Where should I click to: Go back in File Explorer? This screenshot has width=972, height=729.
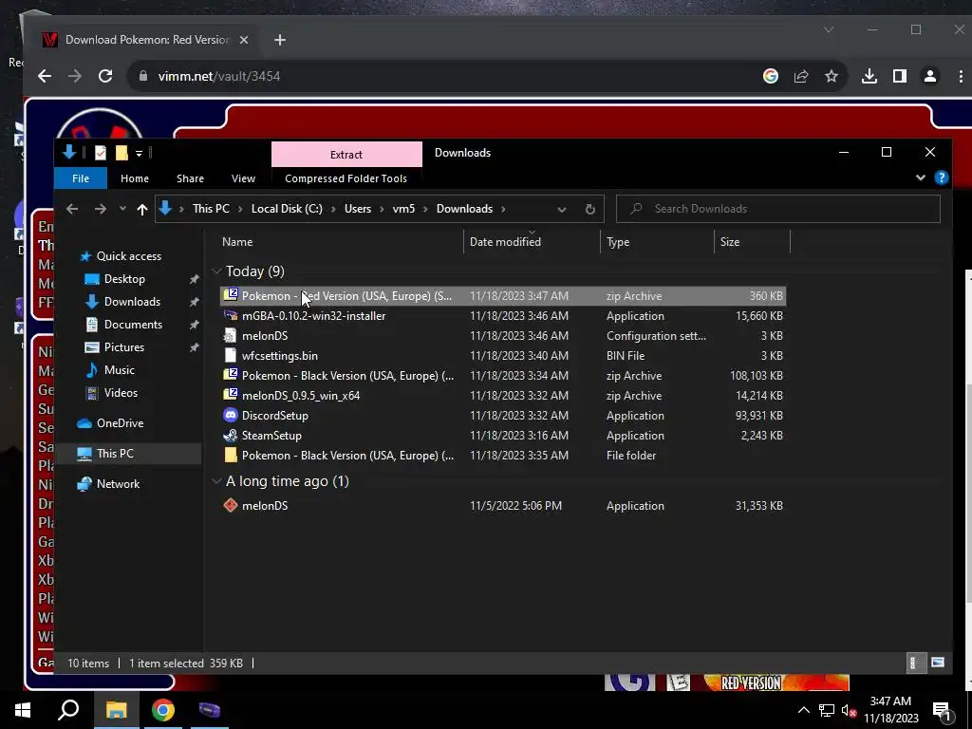point(72,209)
